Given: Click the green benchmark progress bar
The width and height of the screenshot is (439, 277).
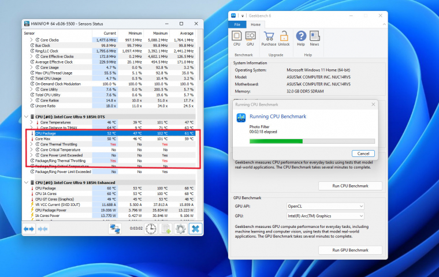Looking at the screenshot, I should point(312,141).
